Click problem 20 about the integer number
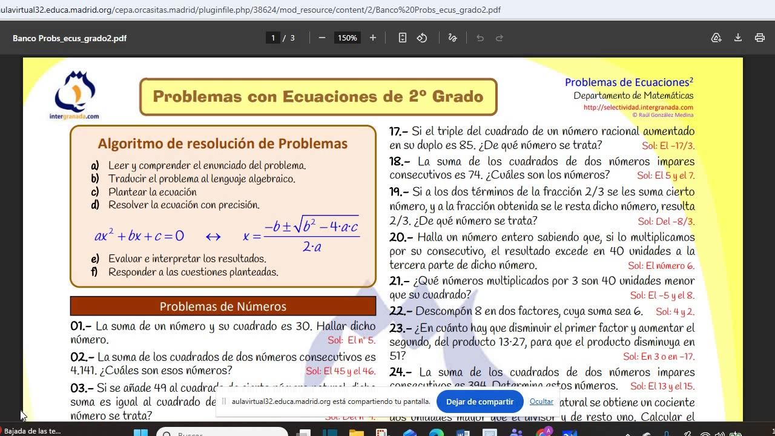 (542, 251)
